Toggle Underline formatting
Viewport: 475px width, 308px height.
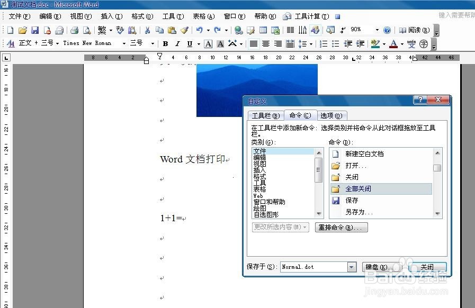pyautogui.click(x=190, y=44)
